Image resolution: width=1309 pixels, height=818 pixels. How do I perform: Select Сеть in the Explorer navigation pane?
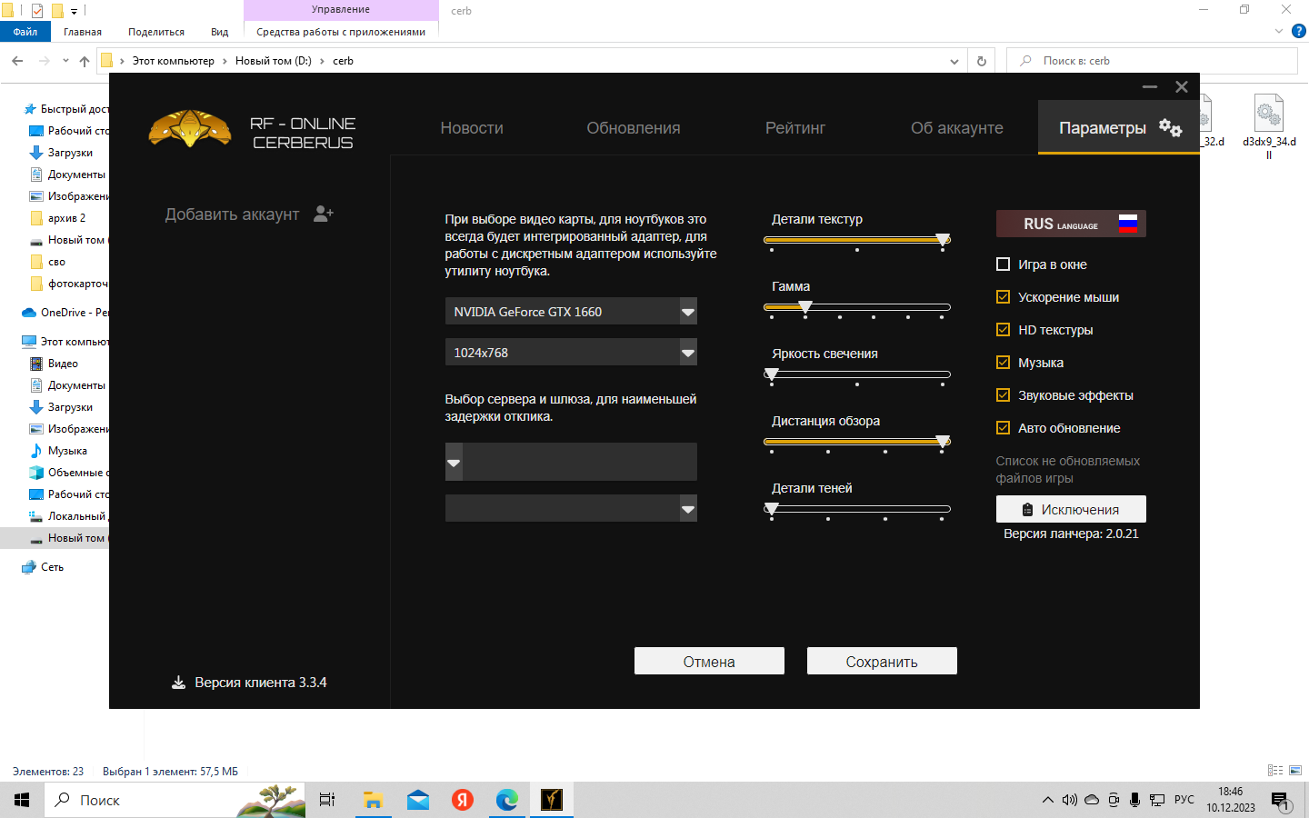click(x=52, y=567)
